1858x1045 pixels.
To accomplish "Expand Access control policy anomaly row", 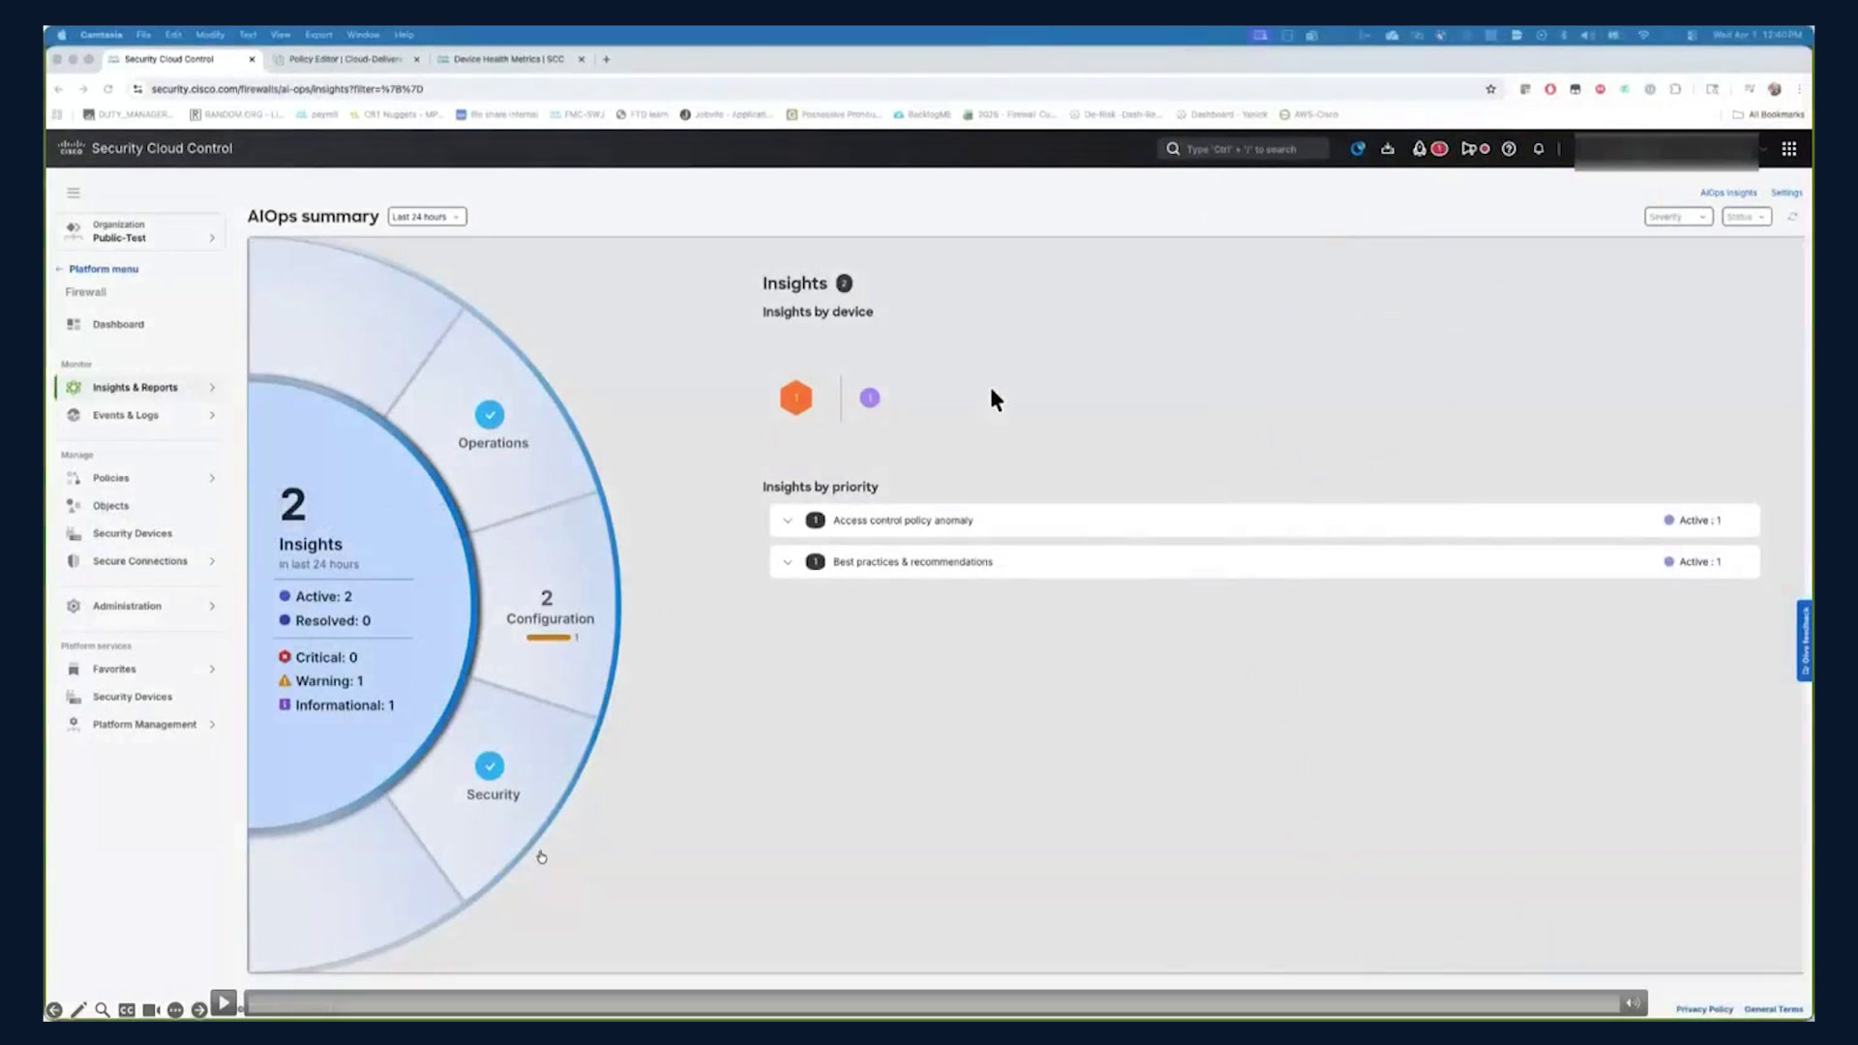I will (x=788, y=521).
